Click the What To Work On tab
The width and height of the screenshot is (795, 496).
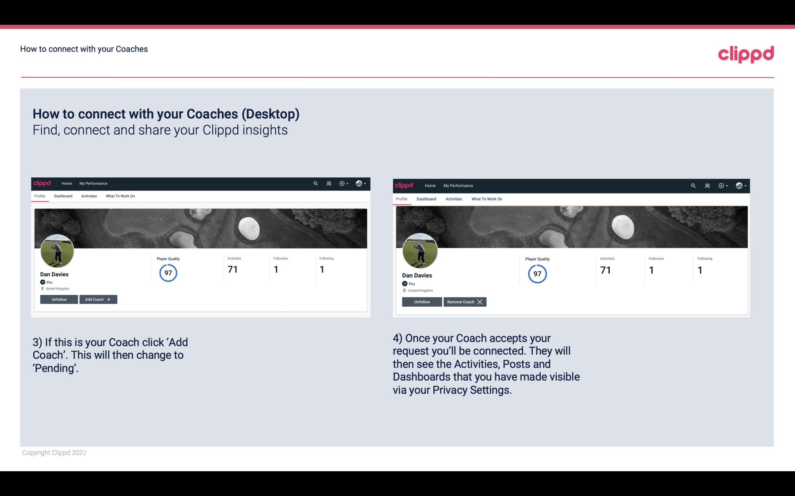pyautogui.click(x=119, y=196)
